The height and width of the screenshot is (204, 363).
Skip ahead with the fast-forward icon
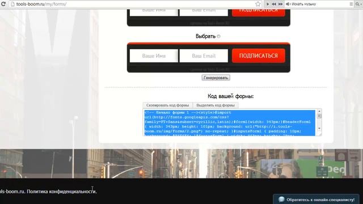280,4
